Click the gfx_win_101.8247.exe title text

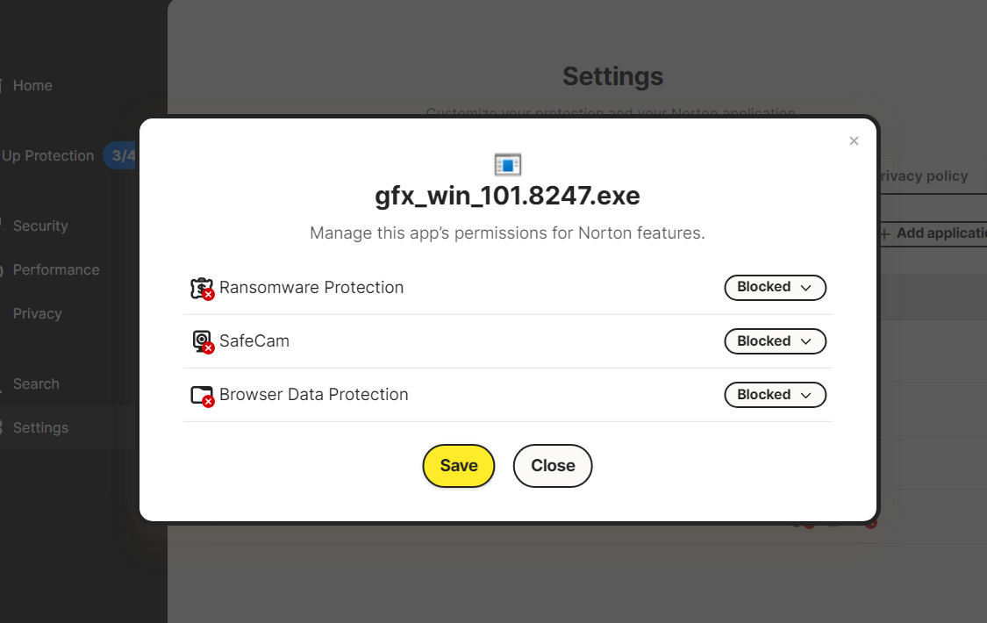pos(507,197)
